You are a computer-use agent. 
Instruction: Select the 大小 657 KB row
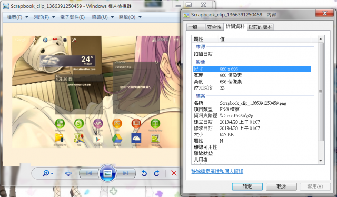pos(252,134)
